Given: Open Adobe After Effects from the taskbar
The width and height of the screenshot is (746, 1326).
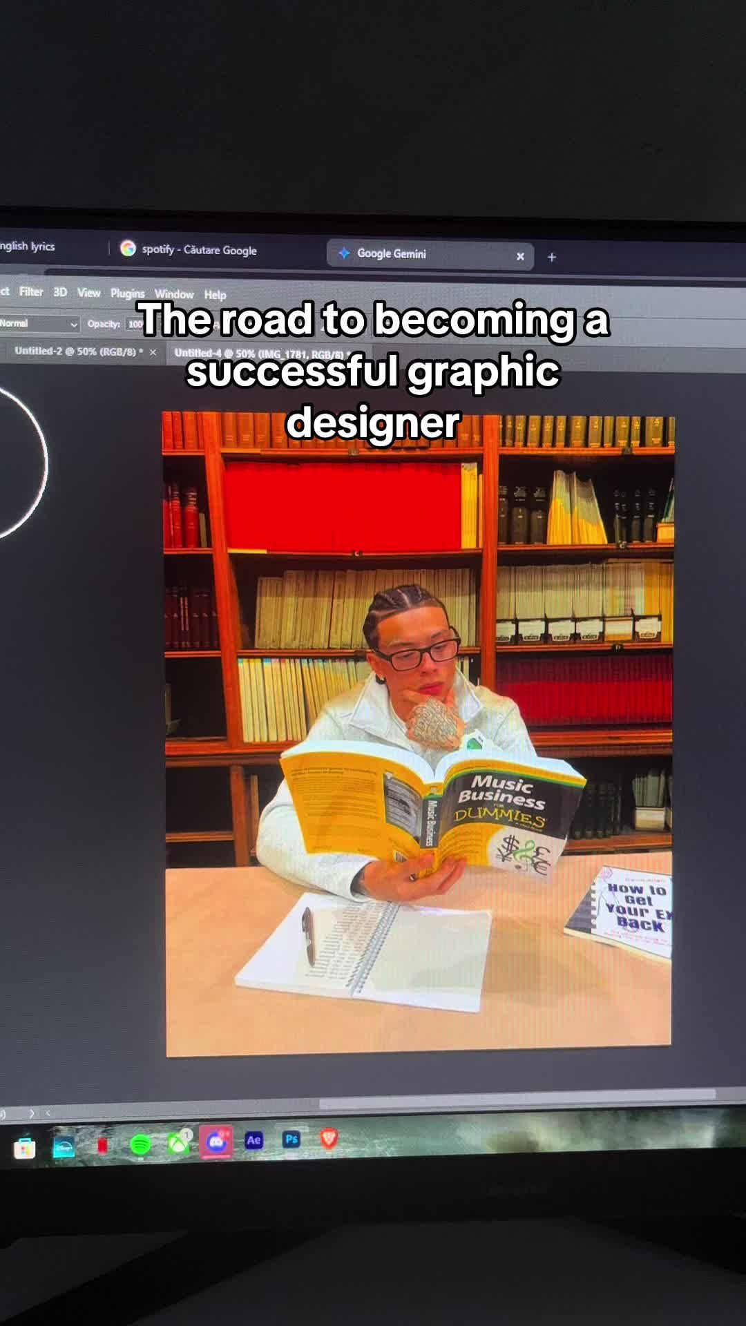Looking at the screenshot, I should (254, 1140).
